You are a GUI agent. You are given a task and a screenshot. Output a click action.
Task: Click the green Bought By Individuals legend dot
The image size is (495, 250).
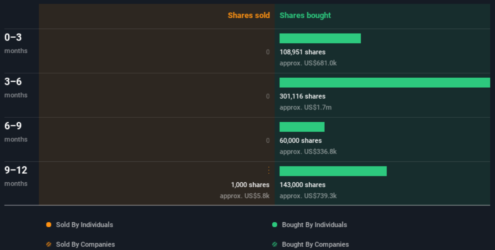[x=275, y=225]
